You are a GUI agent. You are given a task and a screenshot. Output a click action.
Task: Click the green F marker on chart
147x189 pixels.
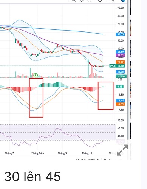(36, 76)
